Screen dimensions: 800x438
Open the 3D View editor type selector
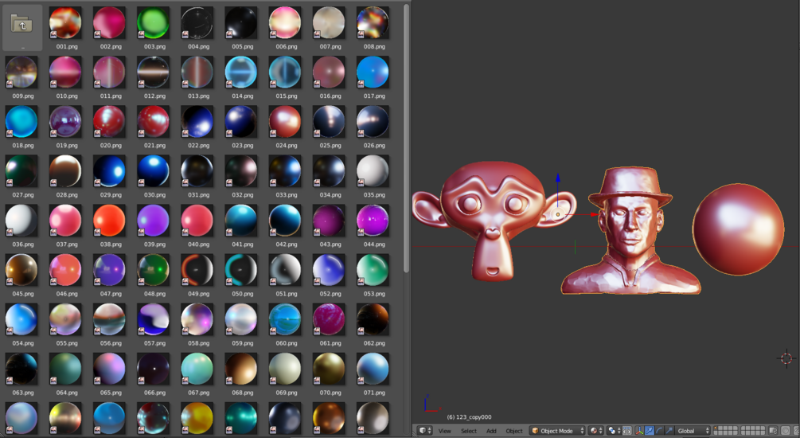click(424, 431)
